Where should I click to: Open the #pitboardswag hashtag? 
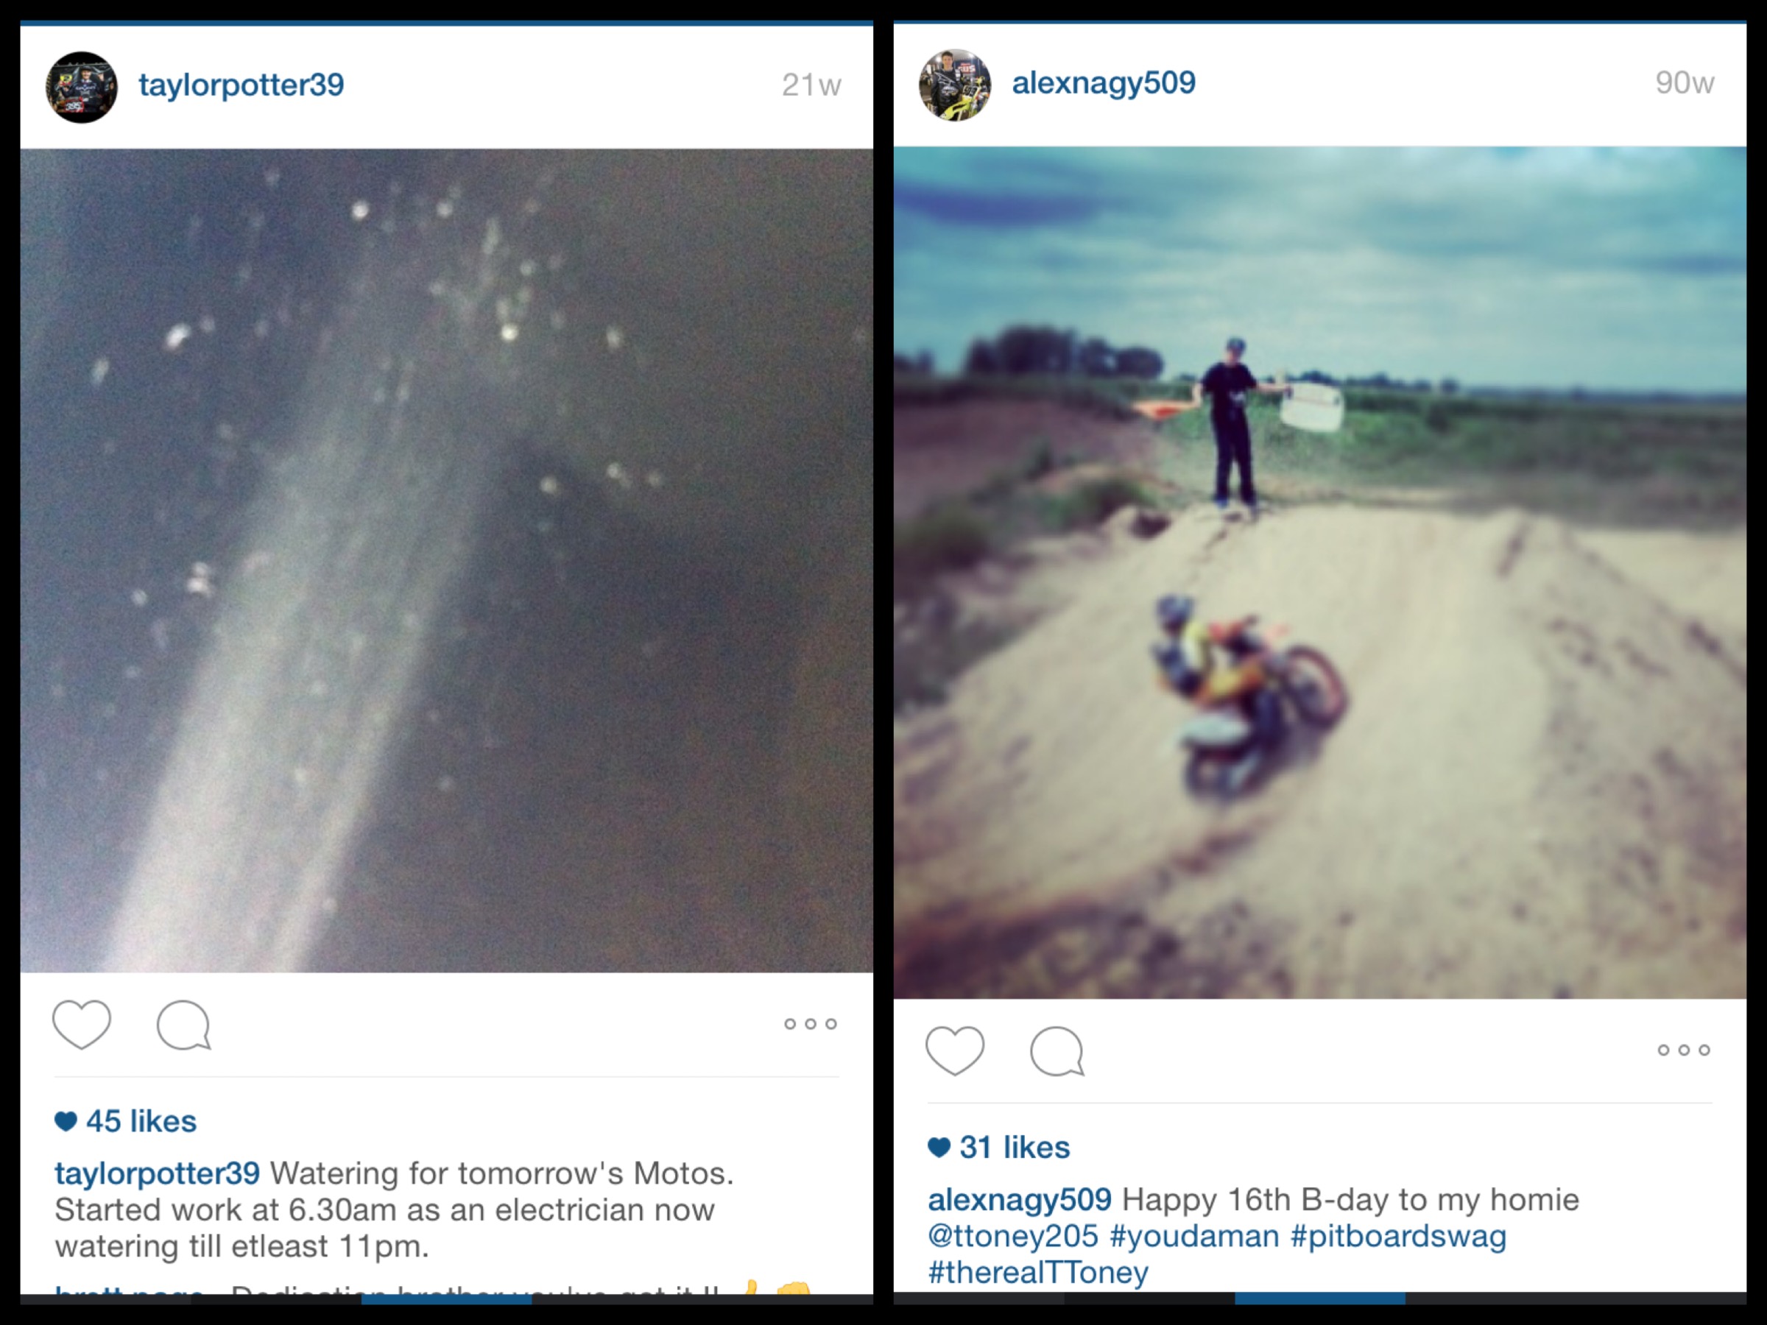click(x=1399, y=1237)
